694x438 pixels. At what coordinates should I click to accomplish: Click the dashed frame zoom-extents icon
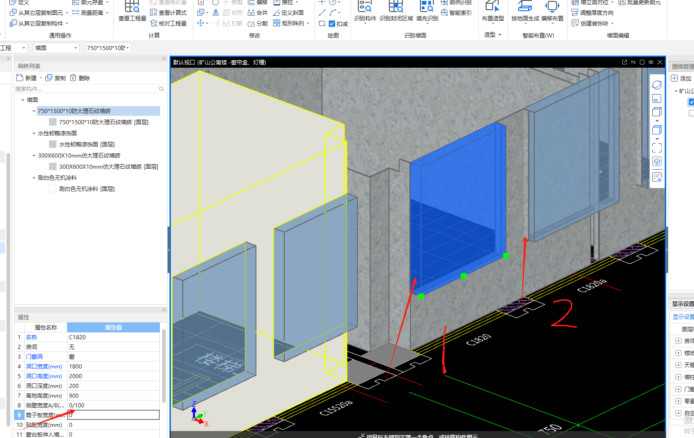click(x=656, y=148)
